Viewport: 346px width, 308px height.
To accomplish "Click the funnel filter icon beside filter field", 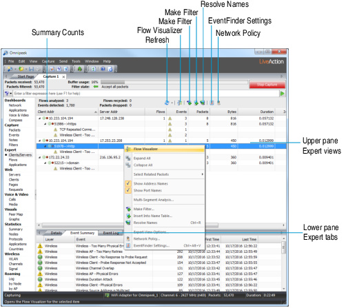I will click(7, 94).
